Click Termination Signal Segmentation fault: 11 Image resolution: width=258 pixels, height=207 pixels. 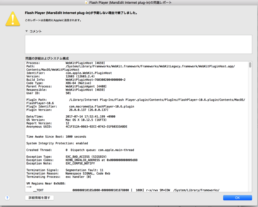pyautogui.click(x=64, y=170)
